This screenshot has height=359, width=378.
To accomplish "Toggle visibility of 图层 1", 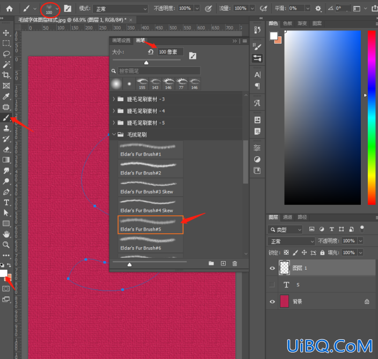I will click(272, 268).
